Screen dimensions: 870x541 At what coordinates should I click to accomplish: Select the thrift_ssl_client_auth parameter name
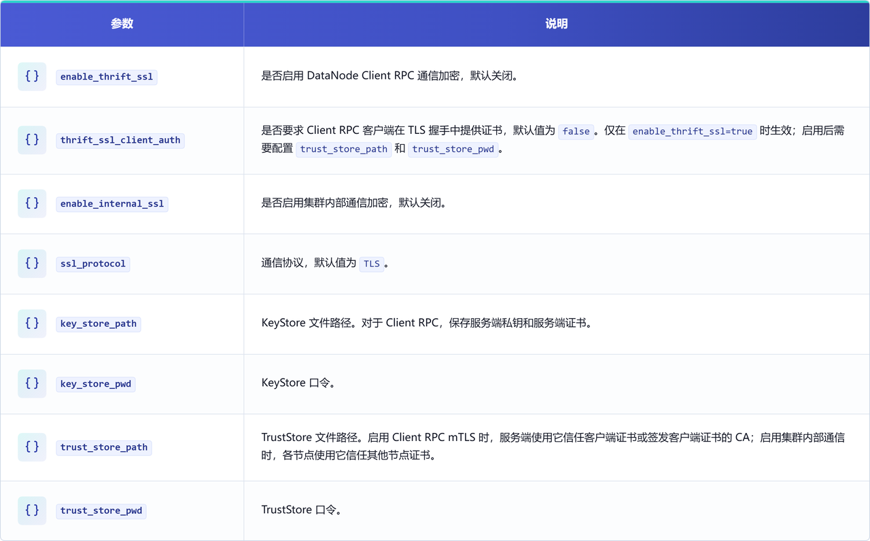tap(120, 140)
